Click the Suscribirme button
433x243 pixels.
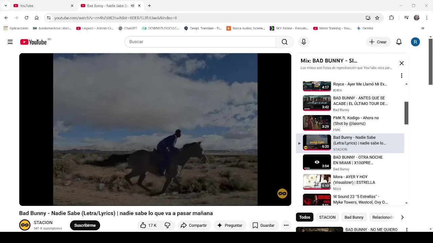[x=85, y=225]
